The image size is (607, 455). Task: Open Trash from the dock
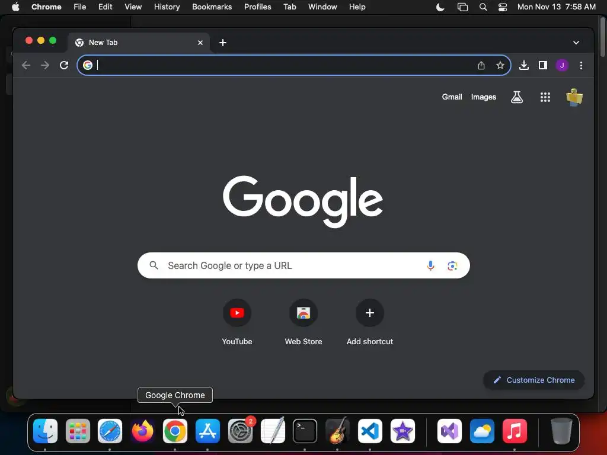click(x=561, y=431)
